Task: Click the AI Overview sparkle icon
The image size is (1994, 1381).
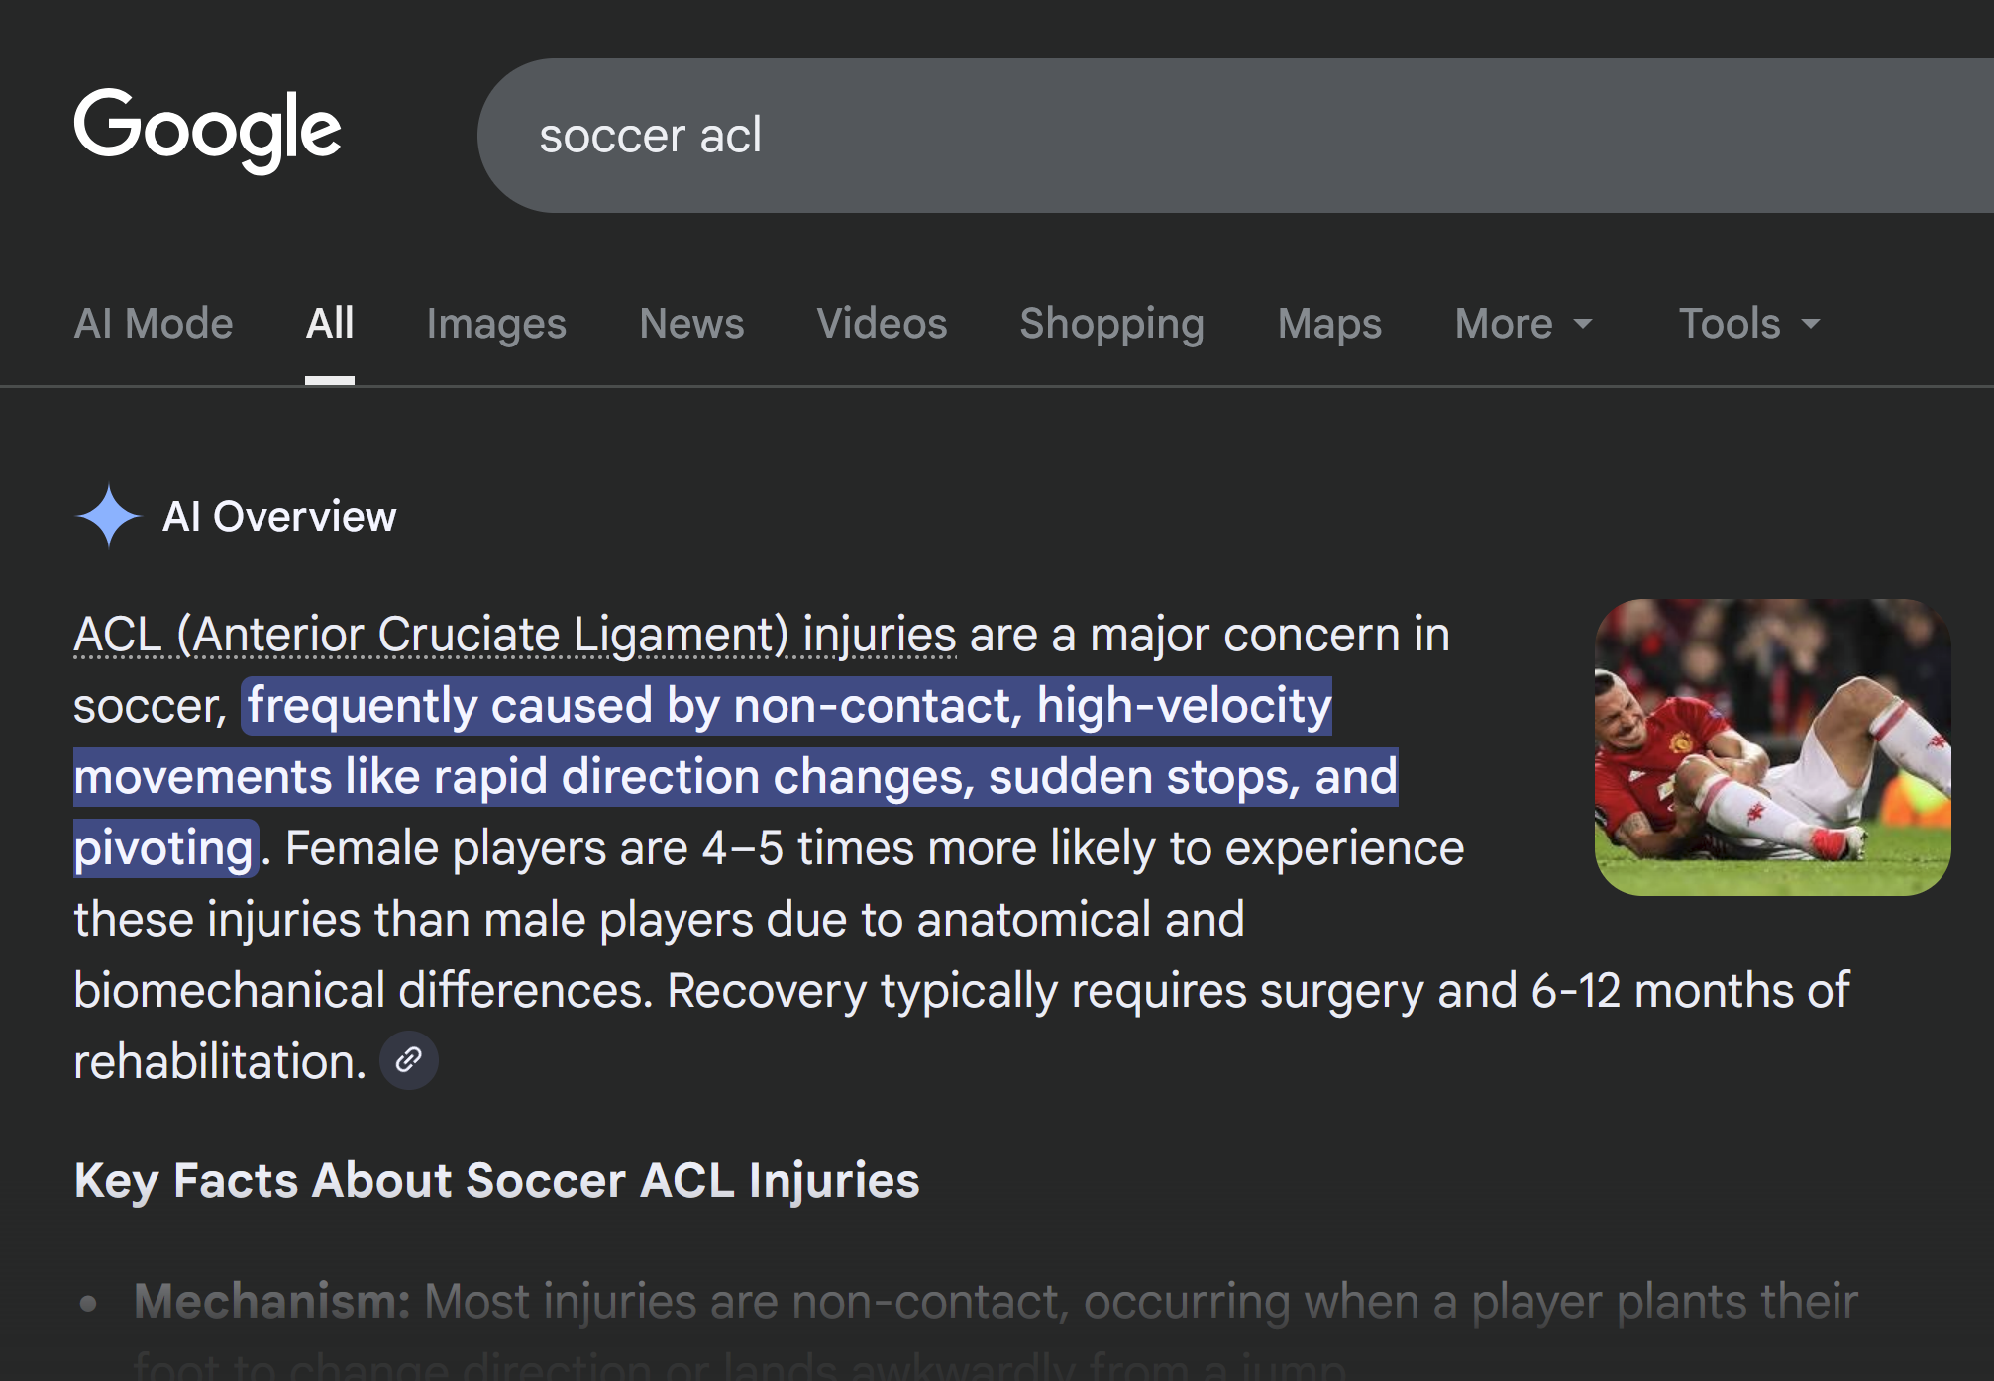Action: 109,516
